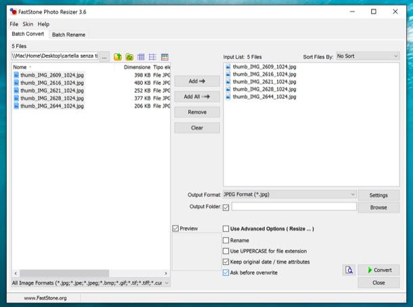Click the conversion preview magnifier icon

(x=349, y=270)
